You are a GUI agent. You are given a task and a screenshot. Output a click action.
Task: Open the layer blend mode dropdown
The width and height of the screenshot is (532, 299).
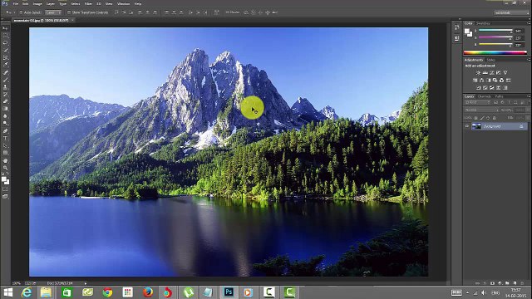click(x=481, y=110)
